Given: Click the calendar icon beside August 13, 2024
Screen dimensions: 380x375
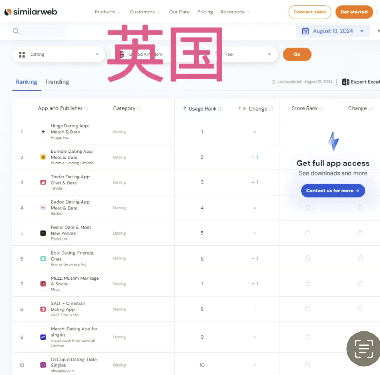Looking at the screenshot, I should click(x=305, y=31).
